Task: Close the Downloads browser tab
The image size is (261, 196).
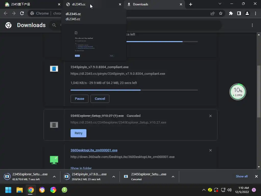Action: [181, 4]
